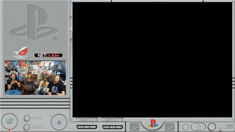Viewport: 235px width, 132px height.
Task: Click the speaker grille left of colored logo
Action: click(134, 126)
